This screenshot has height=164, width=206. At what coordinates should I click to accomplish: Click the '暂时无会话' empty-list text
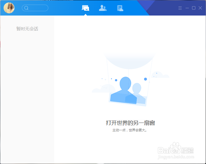click(x=27, y=29)
